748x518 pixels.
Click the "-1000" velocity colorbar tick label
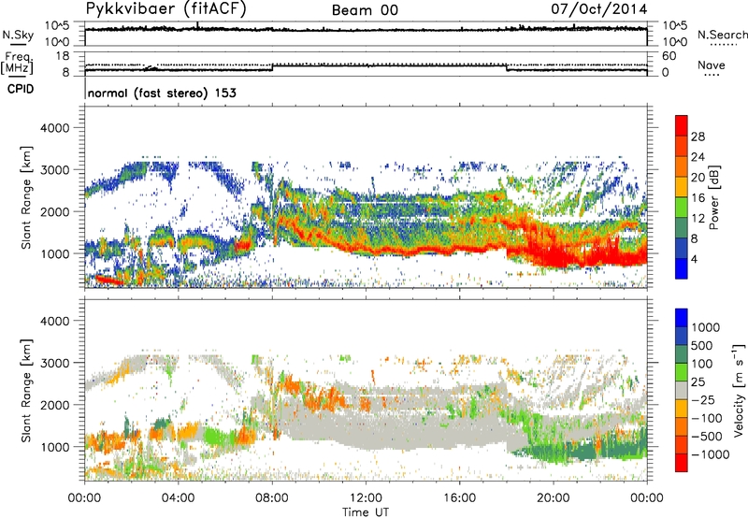pyautogui.click(x=711, y=454)
